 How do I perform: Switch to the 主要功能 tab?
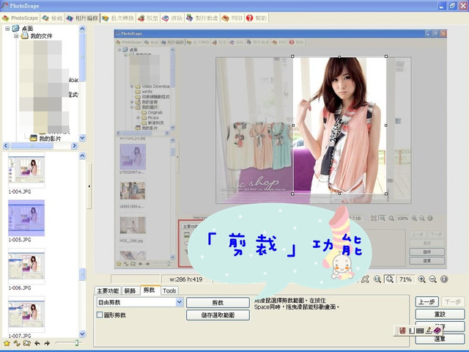point(108,290)
